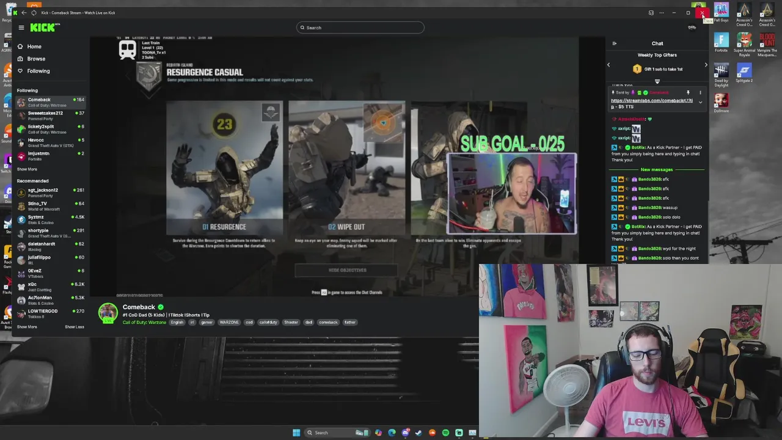Reload the page with the refresh icon

[x=34, y=13]
